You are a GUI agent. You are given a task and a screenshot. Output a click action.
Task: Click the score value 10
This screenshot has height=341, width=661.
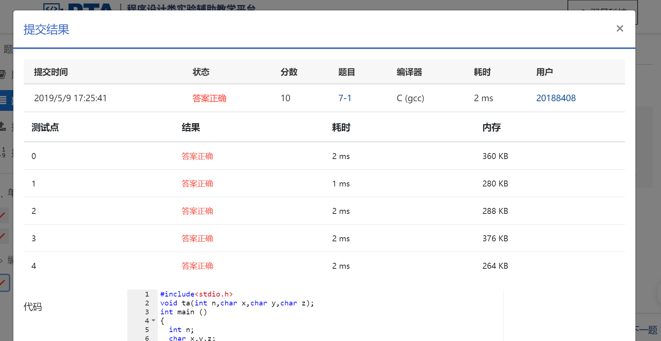coord(285,98)
